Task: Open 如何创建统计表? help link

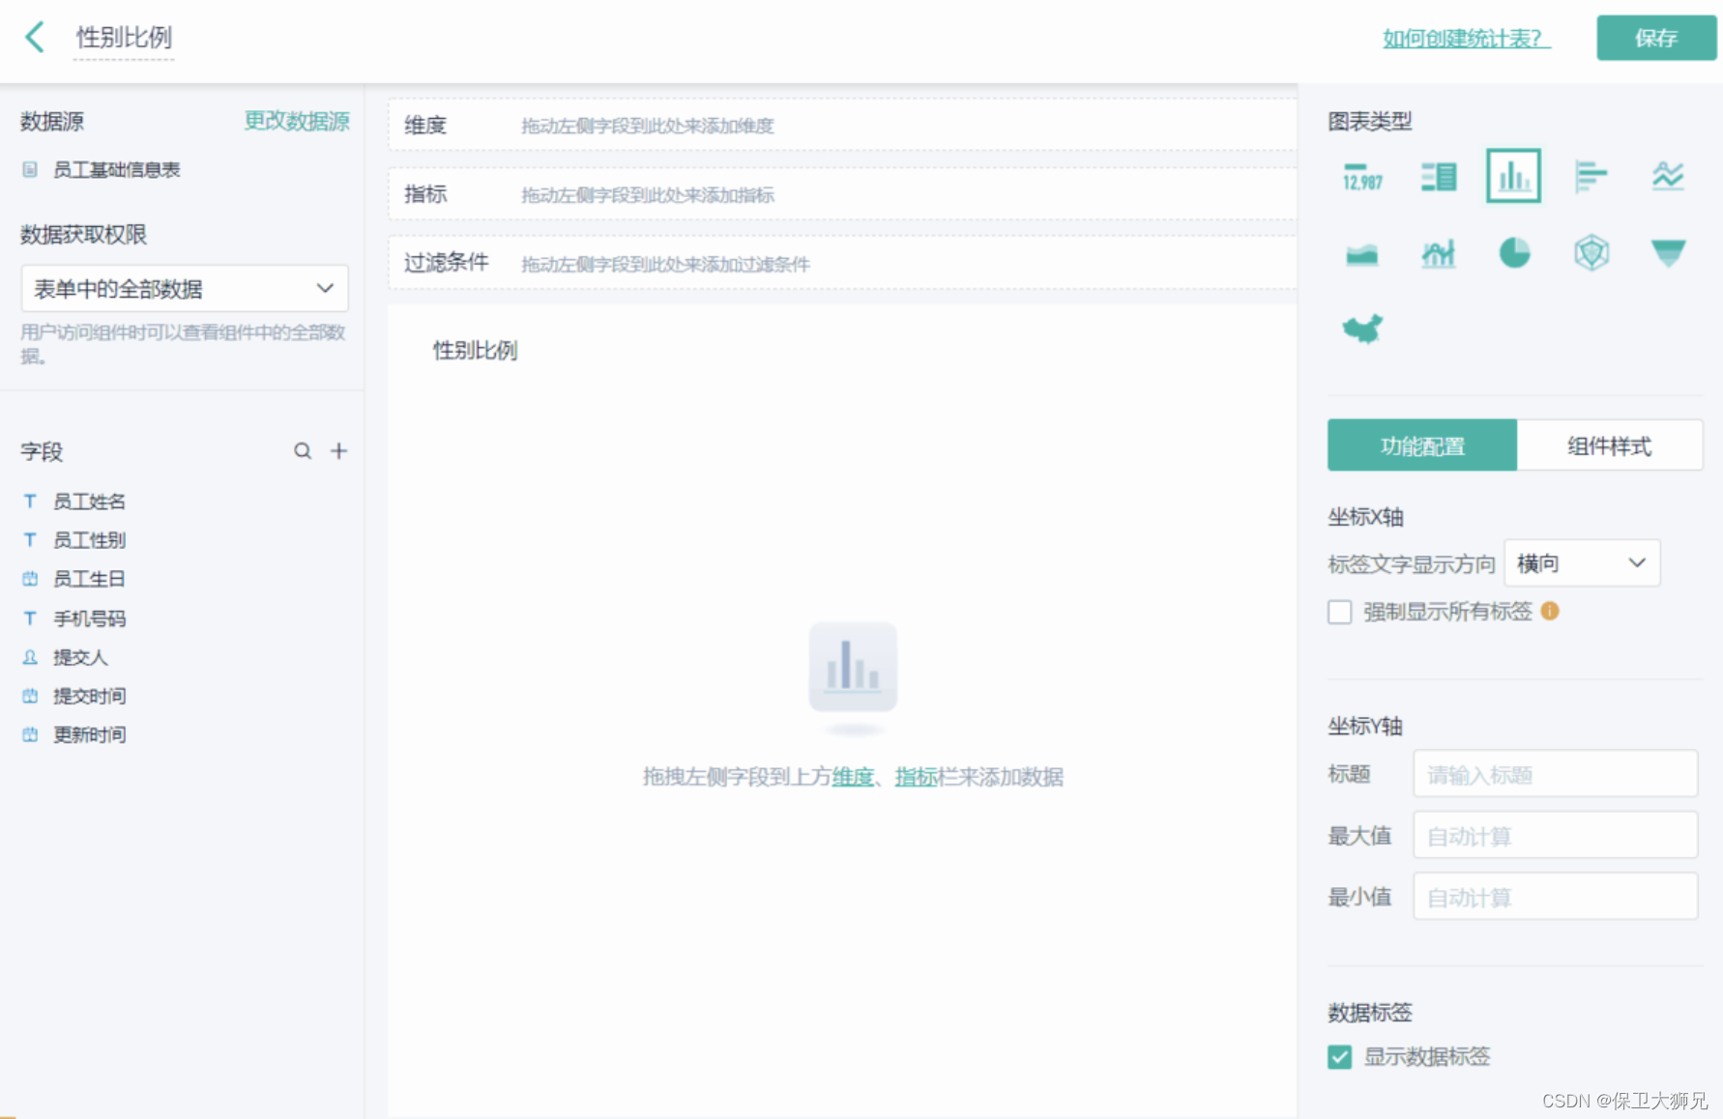Action: (x=1466, y=39)
